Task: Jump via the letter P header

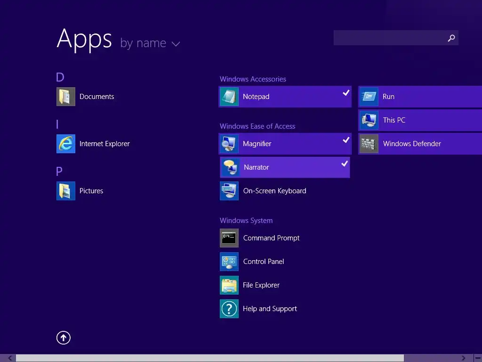Action: coord(59,172)
